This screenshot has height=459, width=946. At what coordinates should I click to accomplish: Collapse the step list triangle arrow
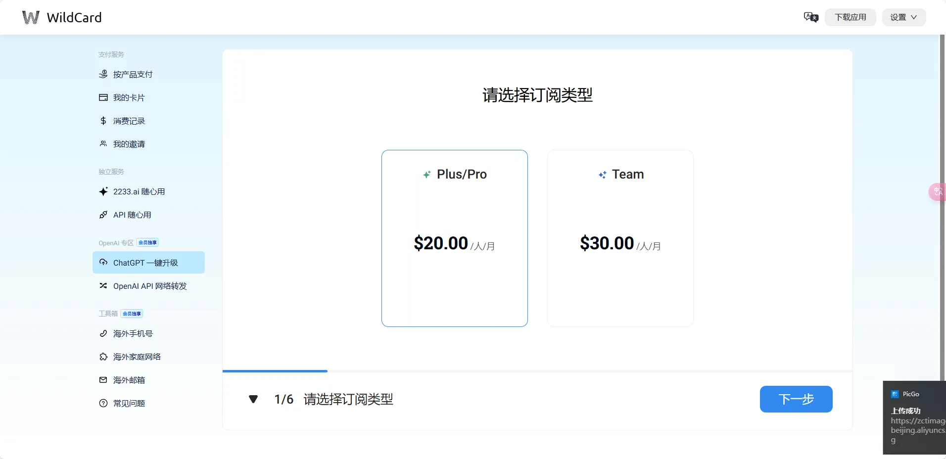(x=253, y=399)
